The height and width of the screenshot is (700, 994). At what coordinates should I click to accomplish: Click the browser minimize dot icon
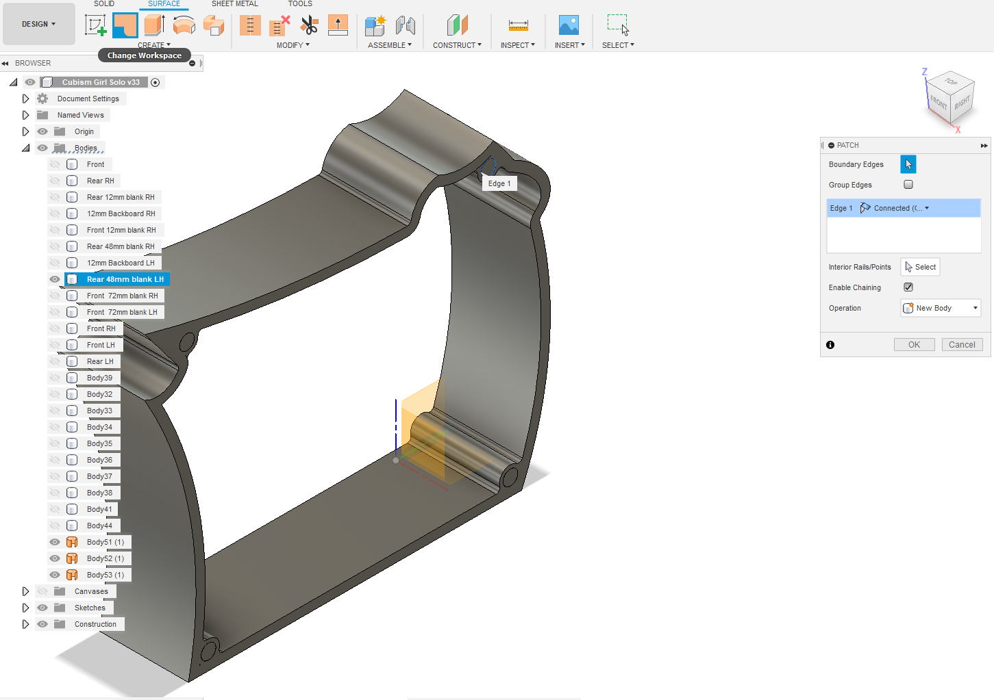[x=192, y=64]
